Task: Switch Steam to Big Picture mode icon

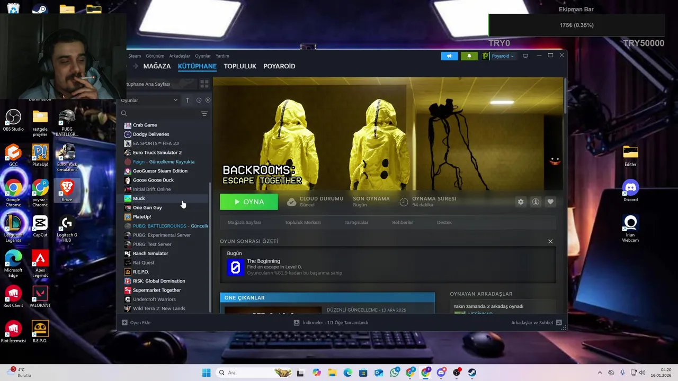Action: [525, 56]
